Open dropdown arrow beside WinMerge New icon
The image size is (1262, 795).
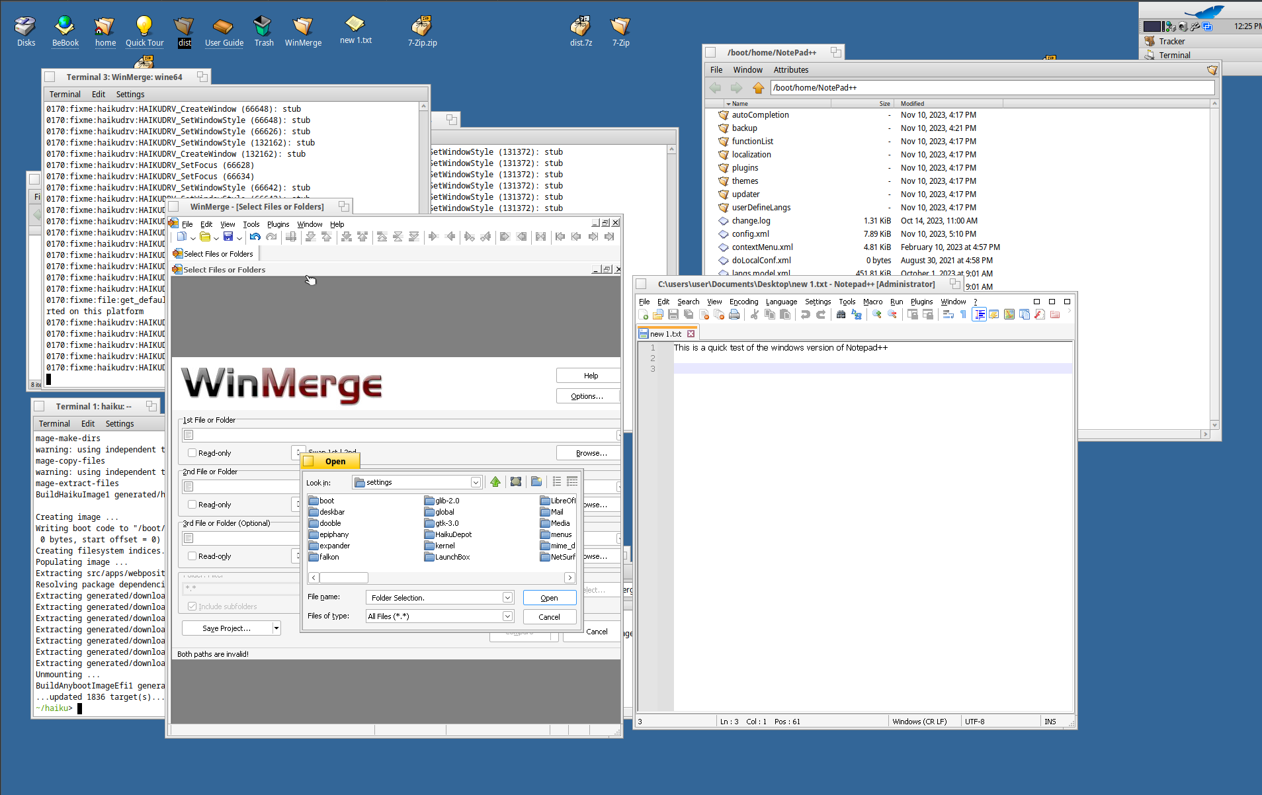[x=192, y=237]
